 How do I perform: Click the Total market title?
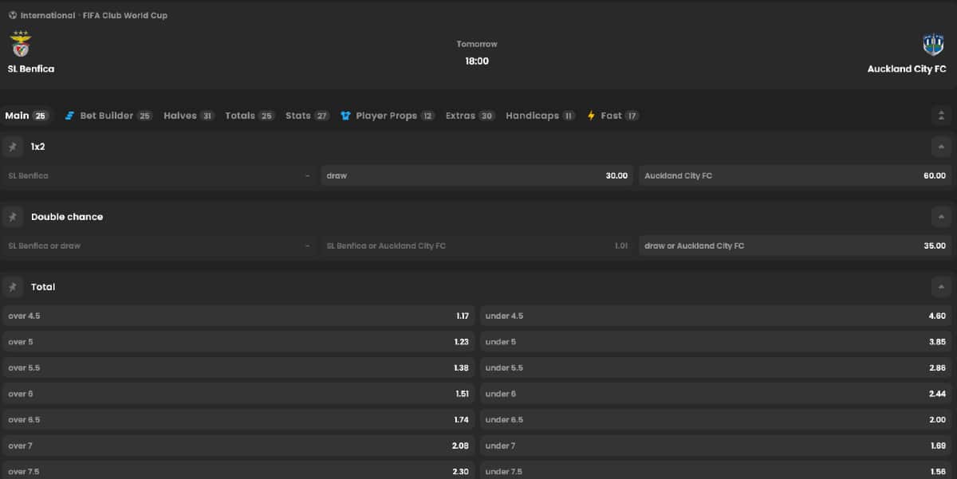click(43, 287)
